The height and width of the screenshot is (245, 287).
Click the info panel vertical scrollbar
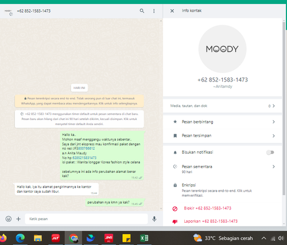coord(284,108)
